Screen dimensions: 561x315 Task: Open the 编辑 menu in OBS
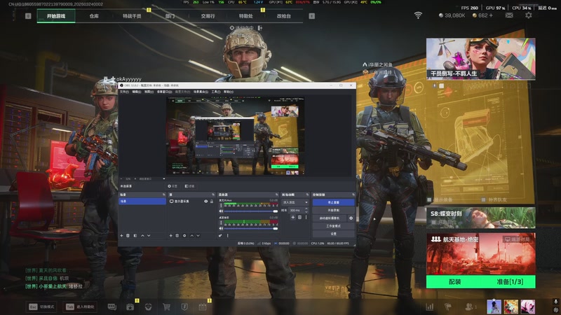[x=136, y=92]
